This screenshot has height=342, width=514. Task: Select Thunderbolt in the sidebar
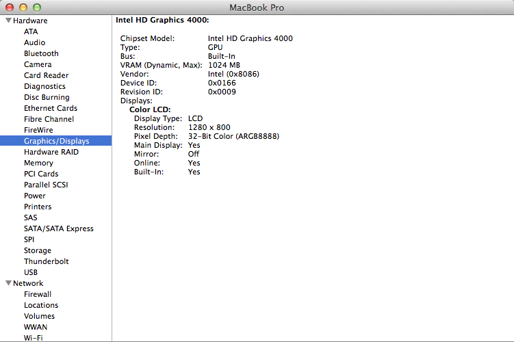[x=46, y=261]
